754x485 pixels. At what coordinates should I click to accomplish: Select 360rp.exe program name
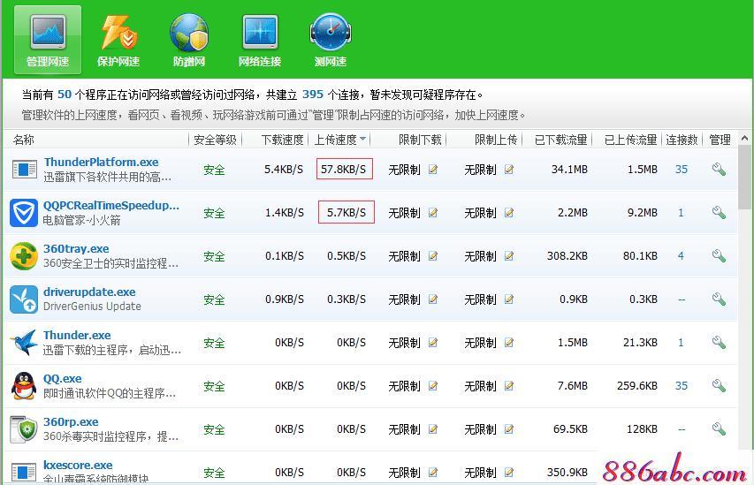(71, 421)
